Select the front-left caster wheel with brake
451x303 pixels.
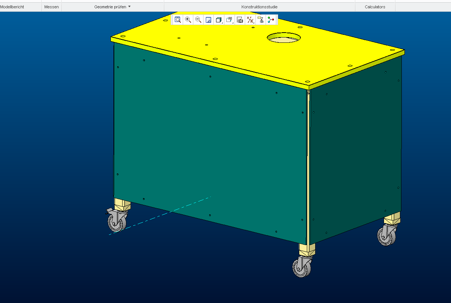(116, 221)
